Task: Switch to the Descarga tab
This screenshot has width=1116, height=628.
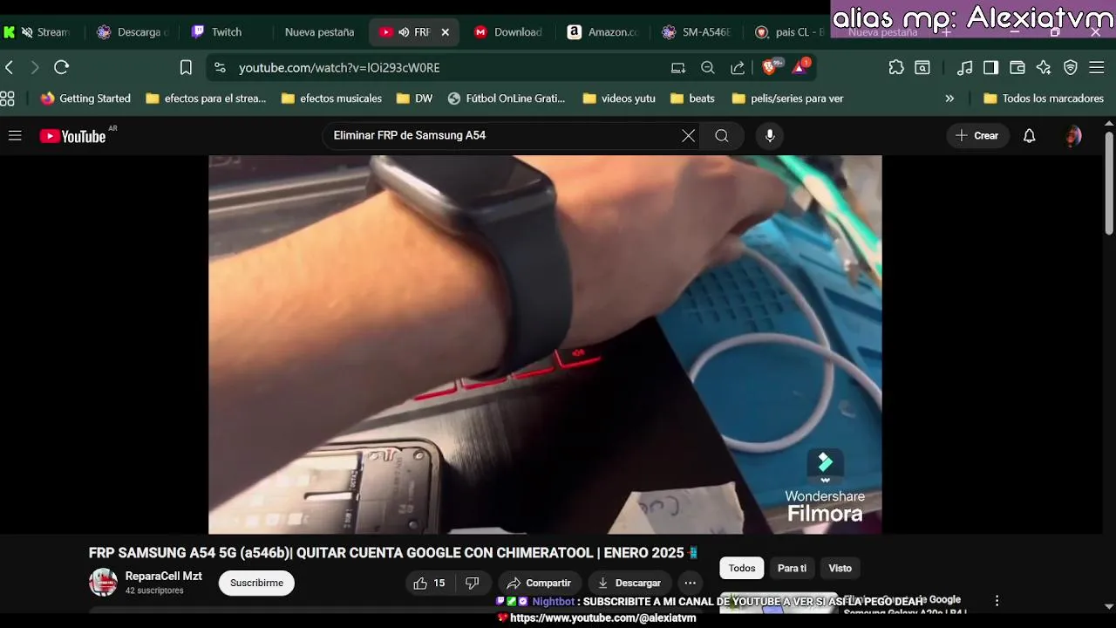Action: point(133,32)
